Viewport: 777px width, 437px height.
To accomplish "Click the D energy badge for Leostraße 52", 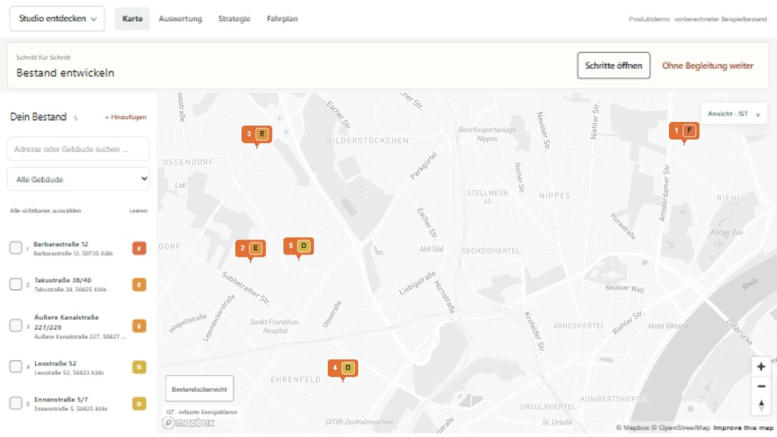I will pyautogui.click(x=139, y=367).
